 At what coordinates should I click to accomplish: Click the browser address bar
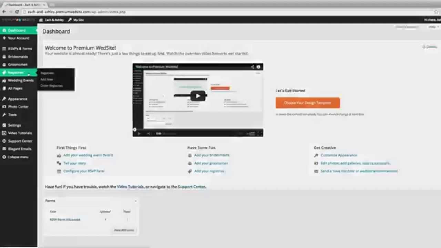pyautogui.click(x=227, y=12)
